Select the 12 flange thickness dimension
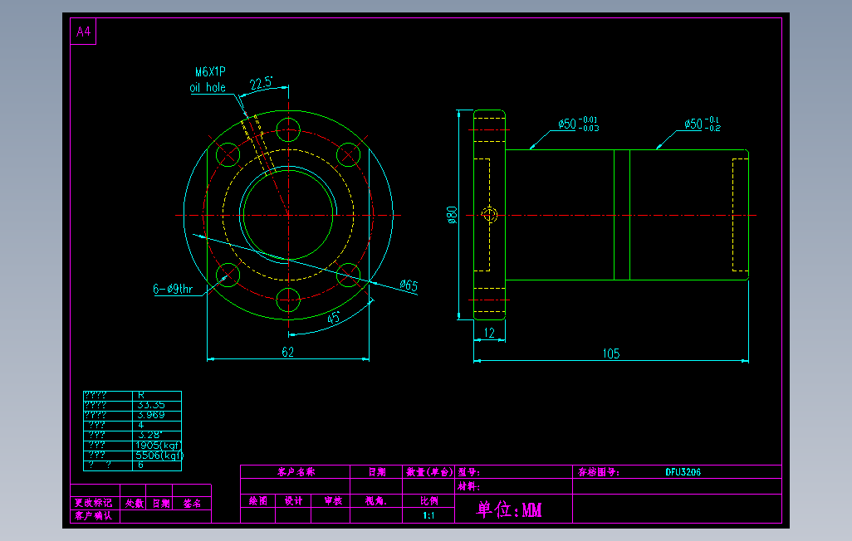The height and width of the screenshot is (541, 852). coord(489,333)
